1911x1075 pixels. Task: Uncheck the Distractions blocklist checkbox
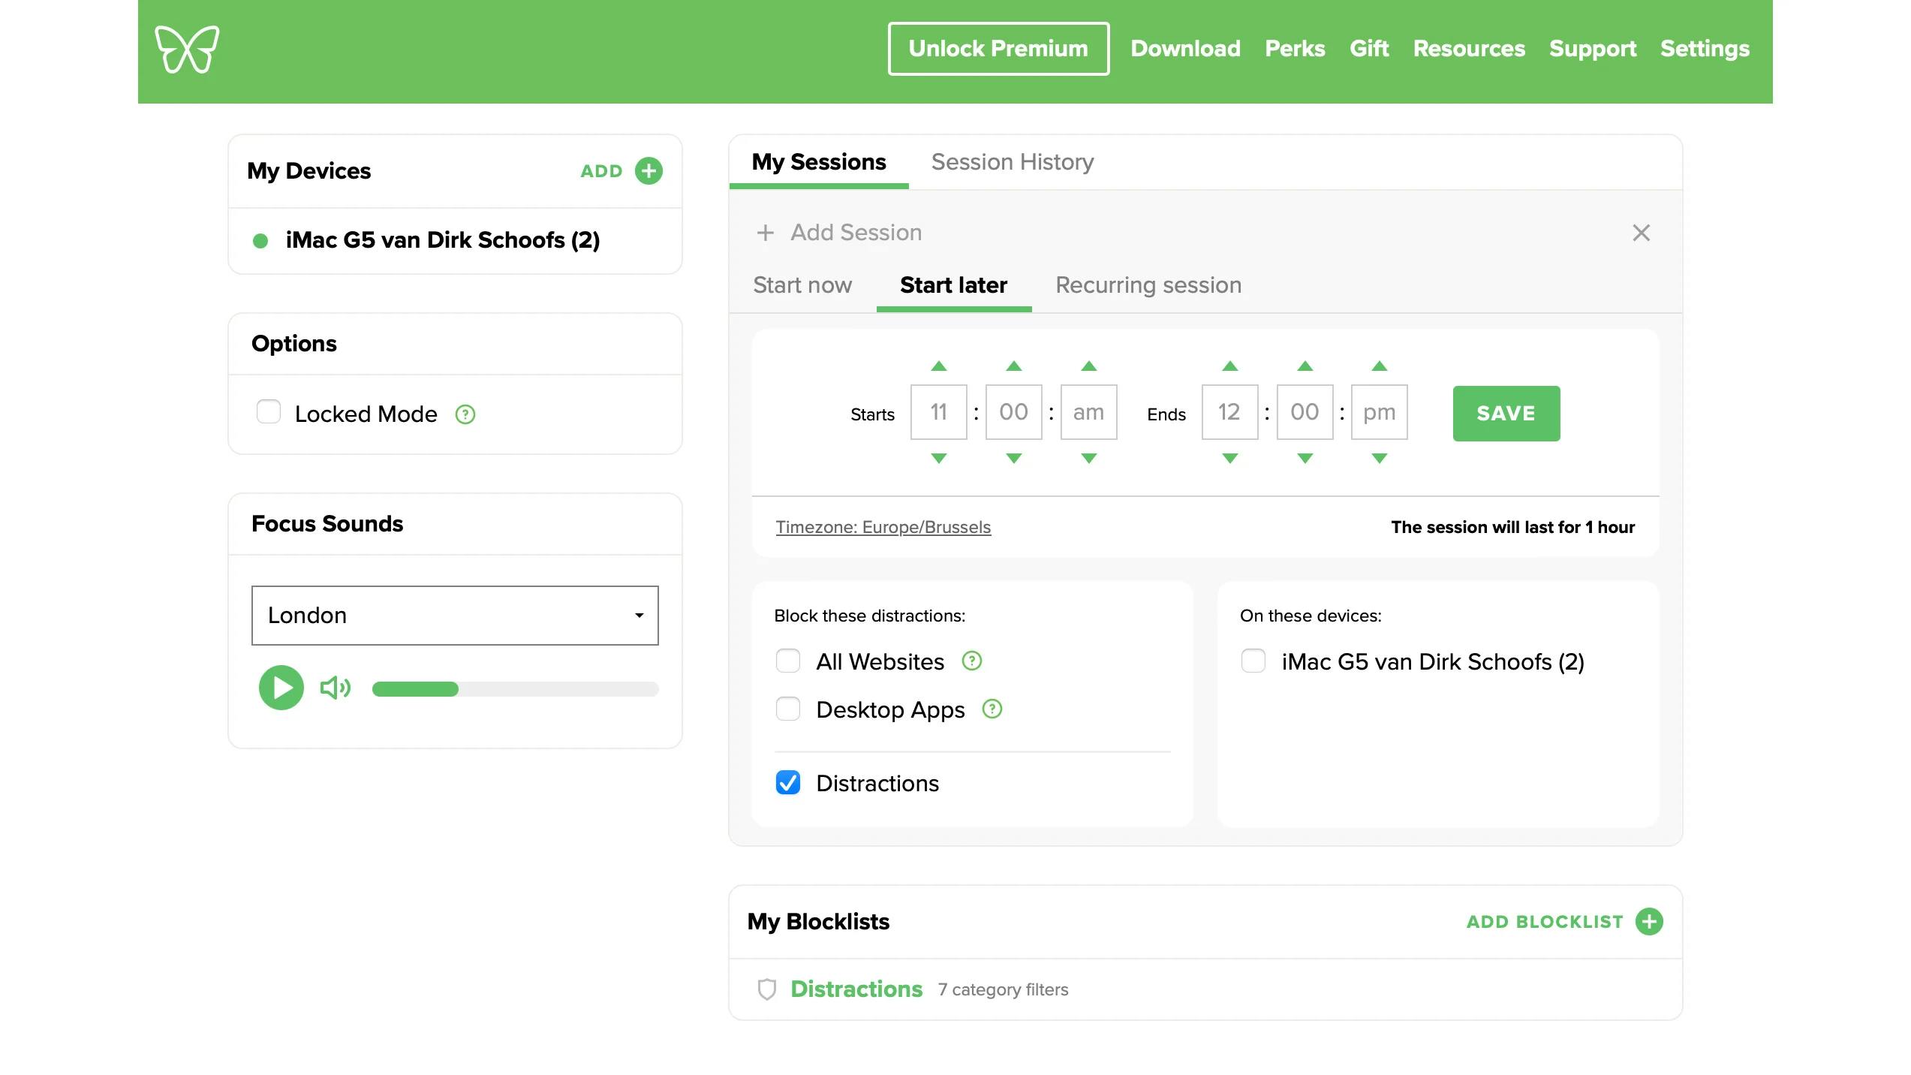(788, 782)
